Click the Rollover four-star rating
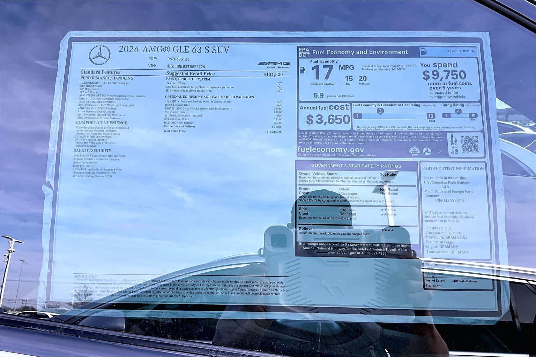536x357 pixels. pos(387,230)
